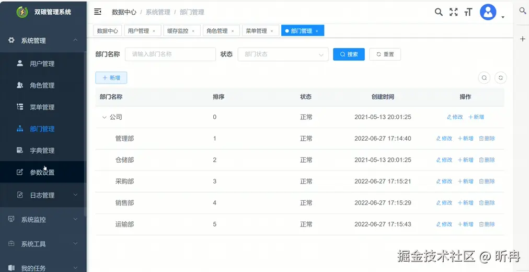Open the blue user avatar menu
The image size is (529, 272).
click(488, 12)
